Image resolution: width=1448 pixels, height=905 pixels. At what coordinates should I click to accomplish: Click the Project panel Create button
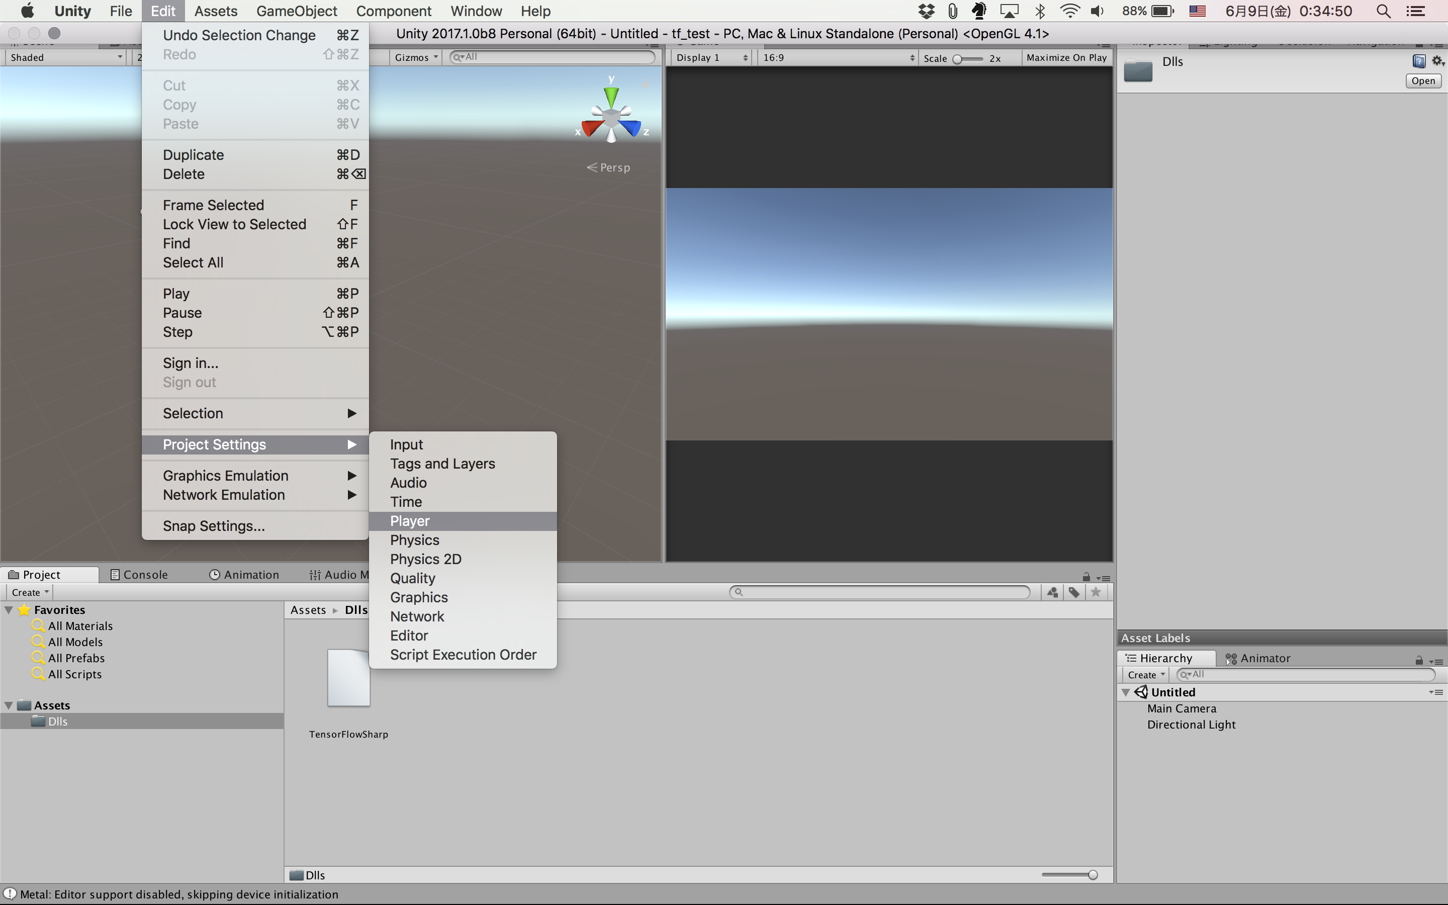coord(29,592)
